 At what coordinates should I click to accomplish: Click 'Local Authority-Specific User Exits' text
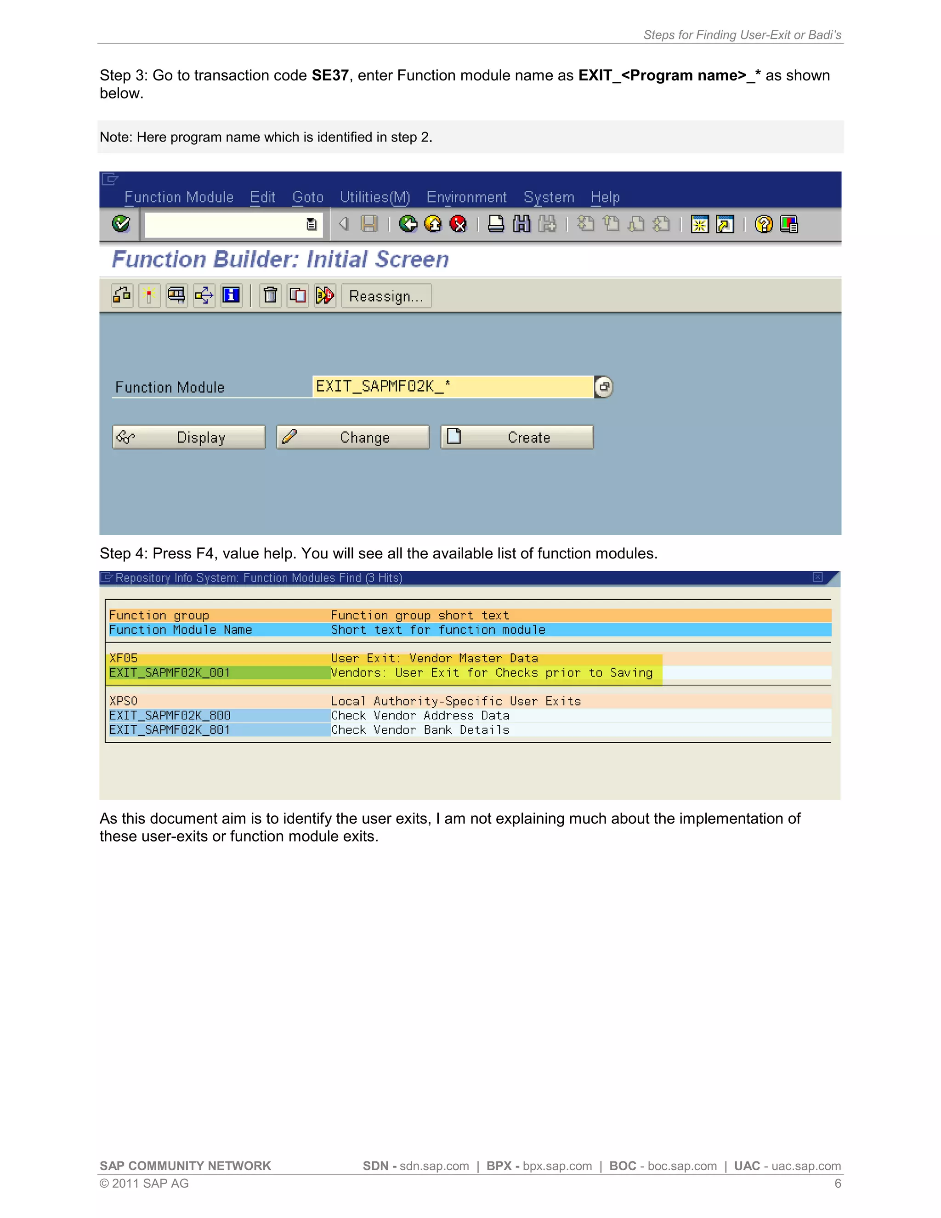456,701
